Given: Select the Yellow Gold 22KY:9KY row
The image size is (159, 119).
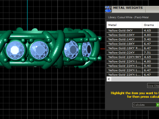Looking at the screenshot, I should [133, 57].
